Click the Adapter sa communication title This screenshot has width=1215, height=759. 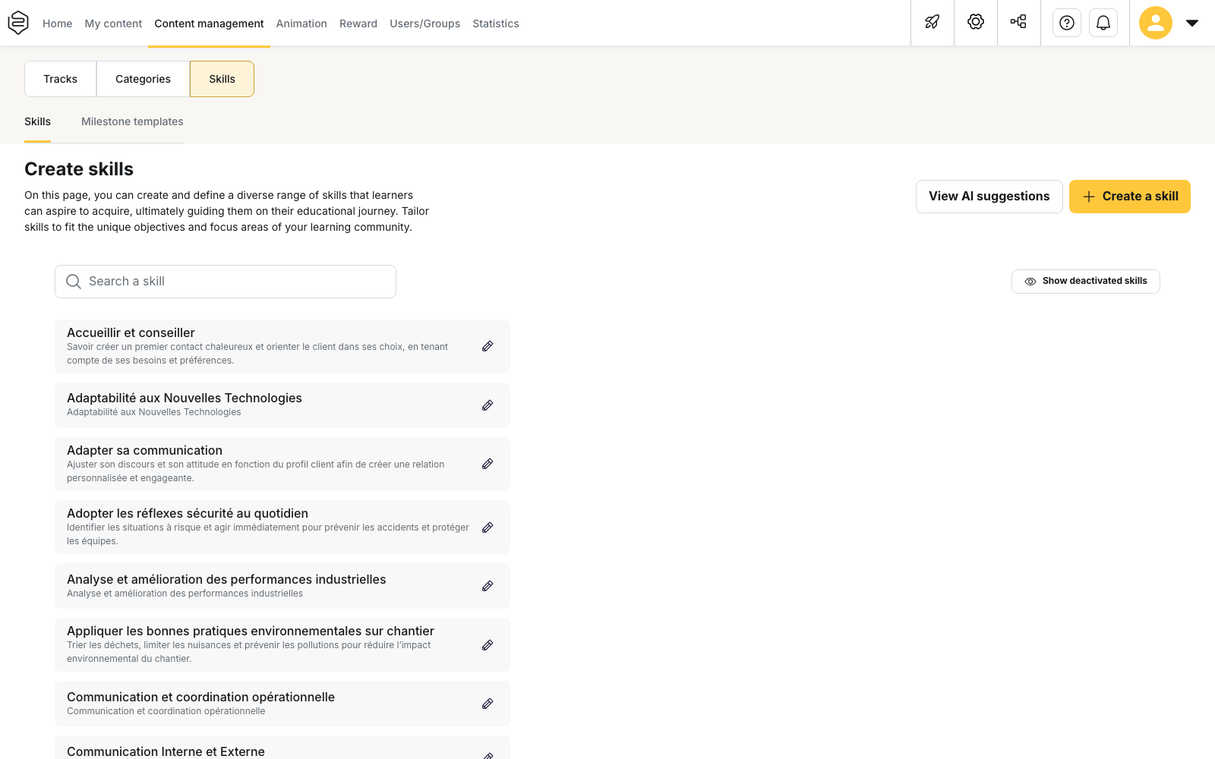(144, 450)
